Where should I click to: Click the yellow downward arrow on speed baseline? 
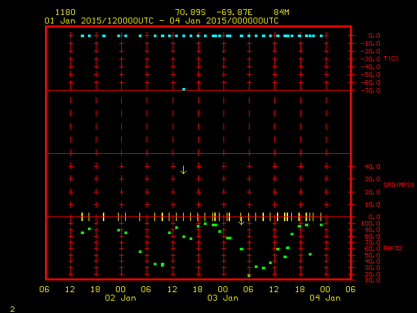click(241, 220)
